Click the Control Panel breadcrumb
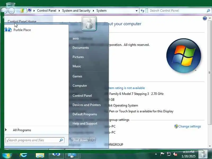Viewport: 212px width, 159px height. (47, 11)
